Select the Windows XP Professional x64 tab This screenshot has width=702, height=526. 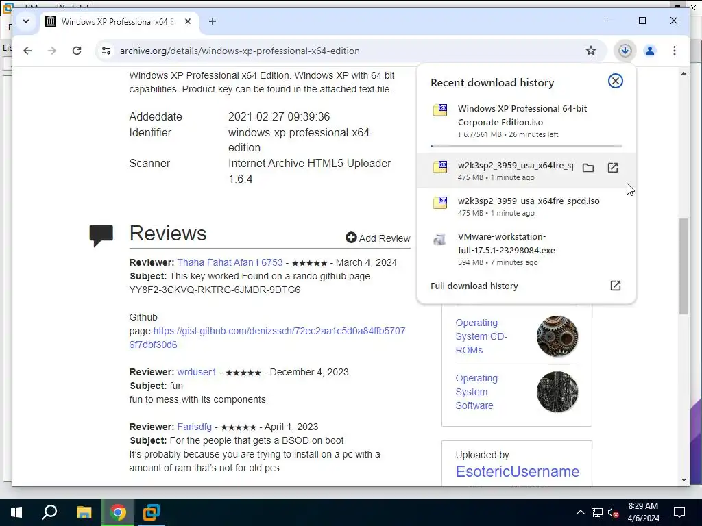[119, 21]
